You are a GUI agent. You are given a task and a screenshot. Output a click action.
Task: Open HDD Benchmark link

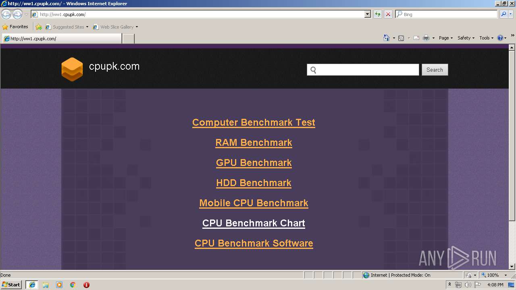coord(254,183)
